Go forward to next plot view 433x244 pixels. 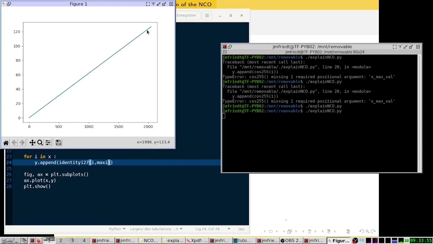coord(22,143)
